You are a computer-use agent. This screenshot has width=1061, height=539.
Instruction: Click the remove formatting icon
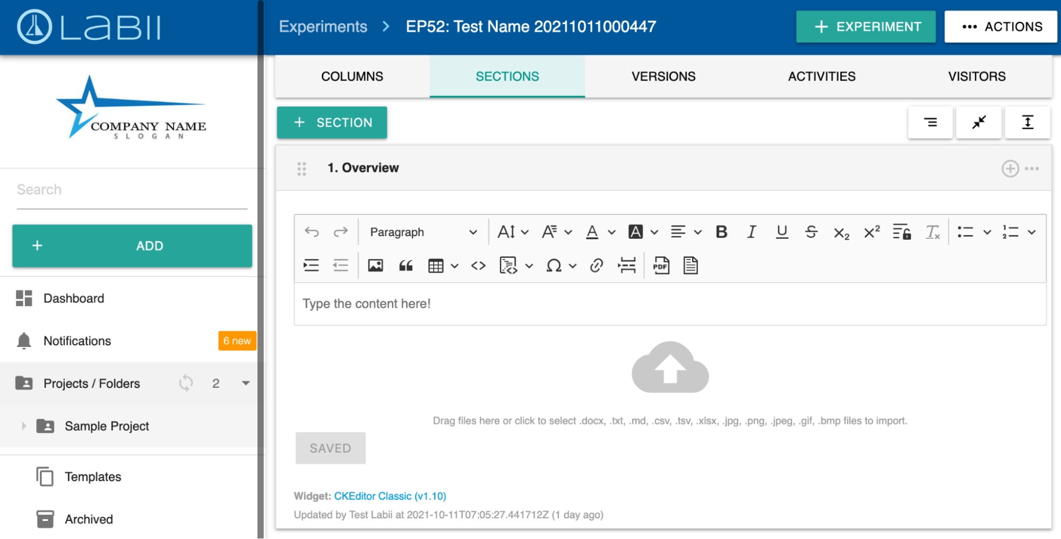point(932,232)
